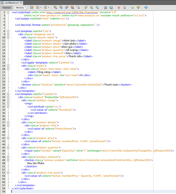Image resolution: width=176 pixels, height=194 pixels.
Task: Validate XML with the orange-green arrow icon
Action: click(138, 7)
